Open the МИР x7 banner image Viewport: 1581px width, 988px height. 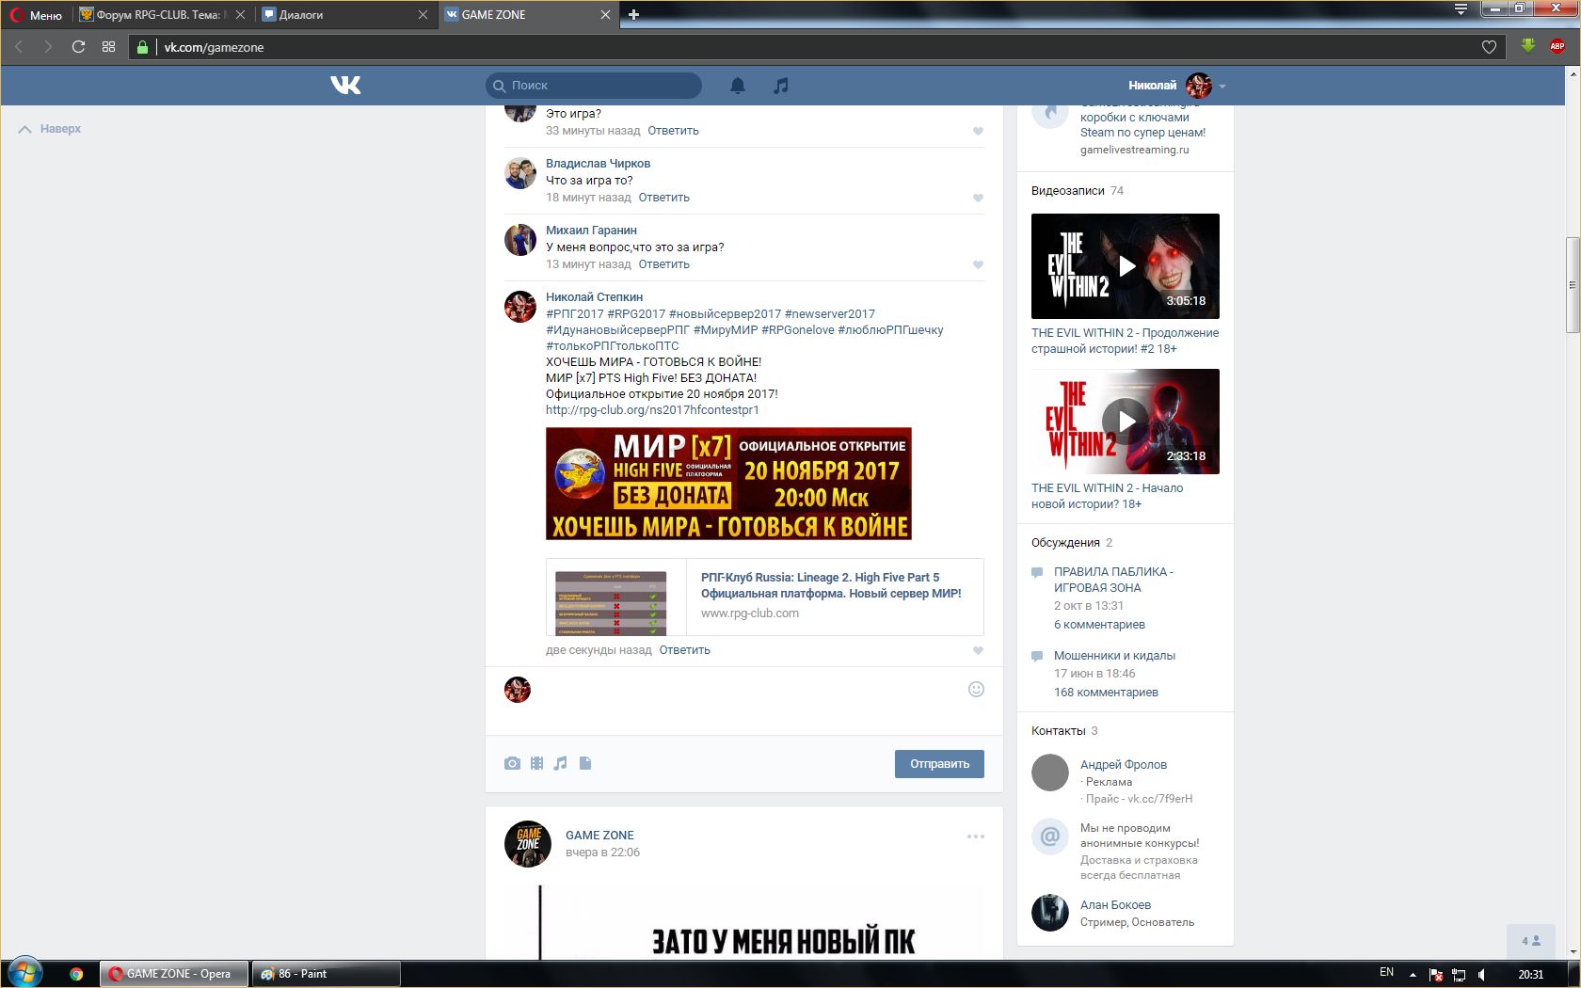click(x=728, y=484)
